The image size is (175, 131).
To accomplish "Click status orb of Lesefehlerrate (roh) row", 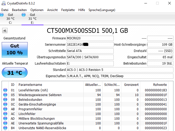I will pos(5,90).
